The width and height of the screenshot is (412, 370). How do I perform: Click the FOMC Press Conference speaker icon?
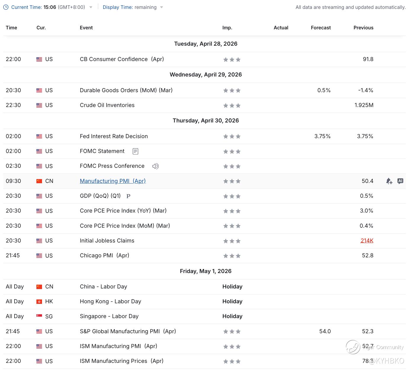click(x=155, y=166)
